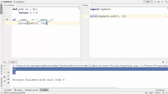Click the Restore Layout icon in Run panel
The width and height of the screenshot is (168, 94).
4,77
